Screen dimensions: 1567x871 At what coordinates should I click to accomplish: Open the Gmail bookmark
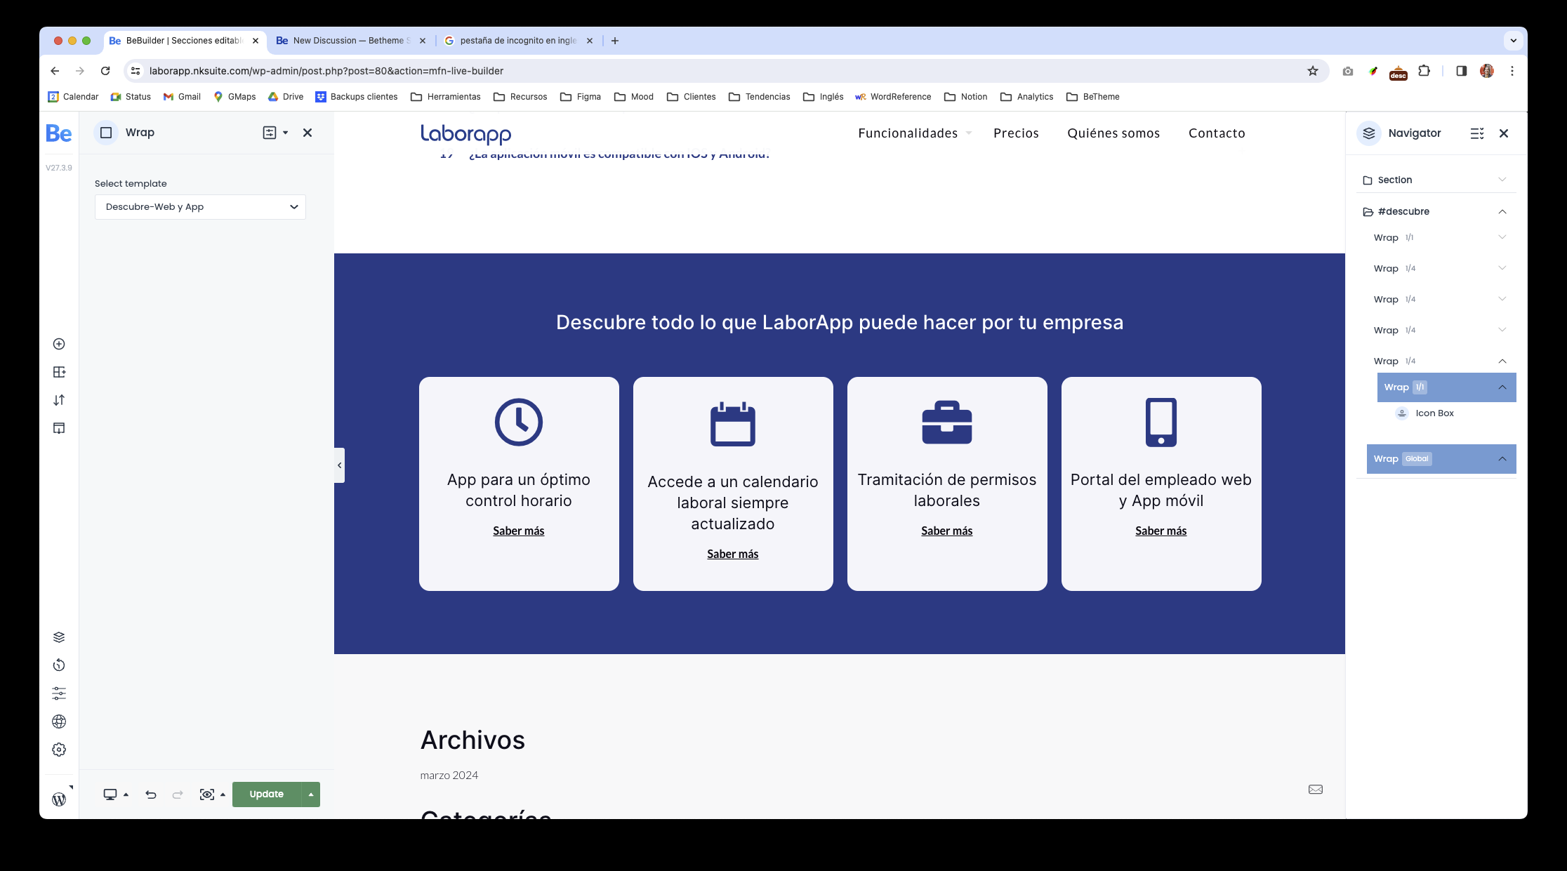tap(182, 97)
